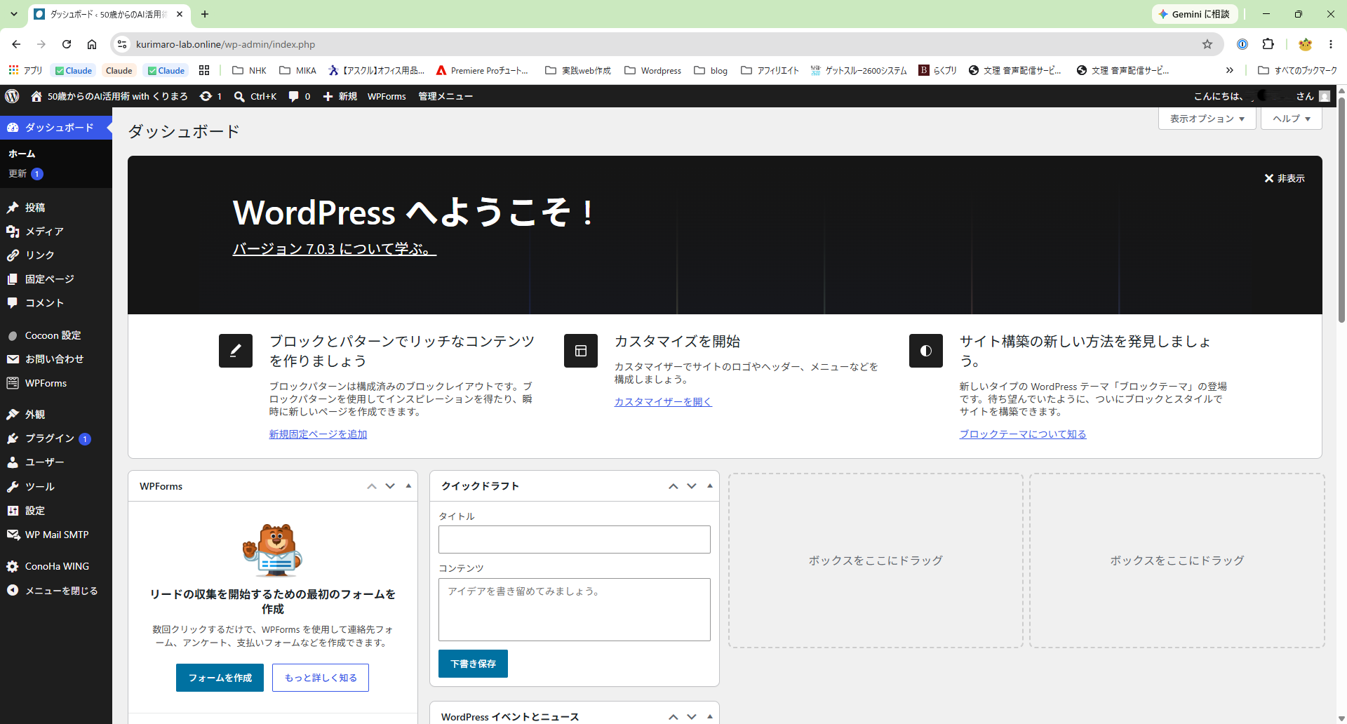This screenshot has height=724, width=1347.
Task: Open the comments bubble in admin bar
Action: click(x=294, y=96)
